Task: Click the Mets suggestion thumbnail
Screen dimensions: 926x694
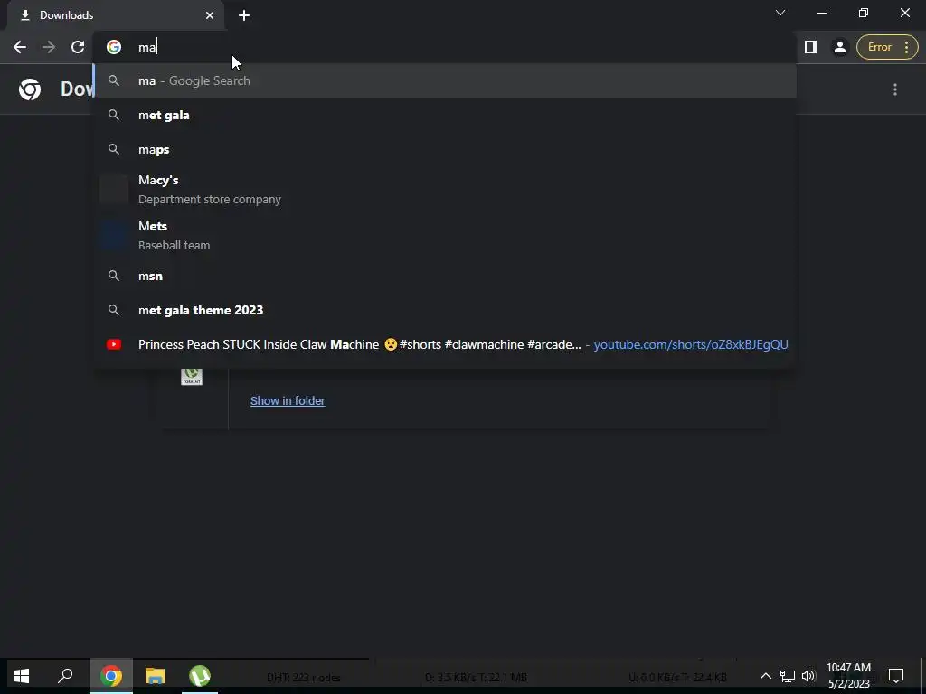Action: point(114,236)
